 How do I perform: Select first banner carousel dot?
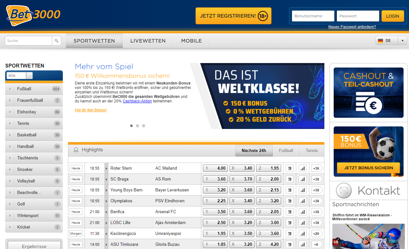point(131,126)
